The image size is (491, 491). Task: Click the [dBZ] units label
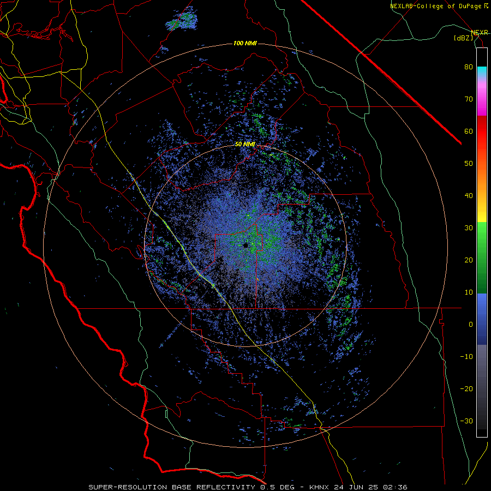(464, 38)
